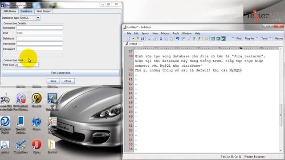Open the Tools menu in EmEditor menu bar
The height and width of the screenshot is (160, 285).
click(176, 33)
